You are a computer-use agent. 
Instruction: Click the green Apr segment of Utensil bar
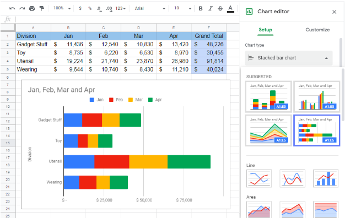(x=189, y=162)
